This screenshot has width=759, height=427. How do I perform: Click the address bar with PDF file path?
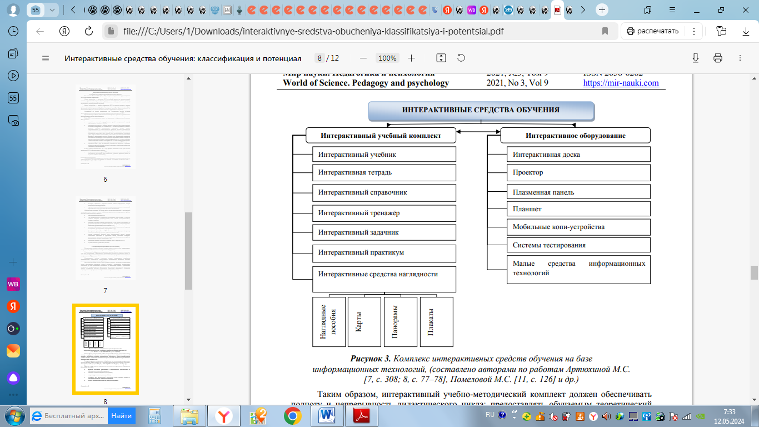coord(356,31)
